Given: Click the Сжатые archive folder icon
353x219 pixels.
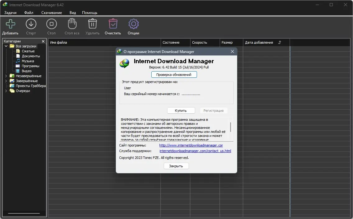Looking at the screenshot, I should coord(18,51).
